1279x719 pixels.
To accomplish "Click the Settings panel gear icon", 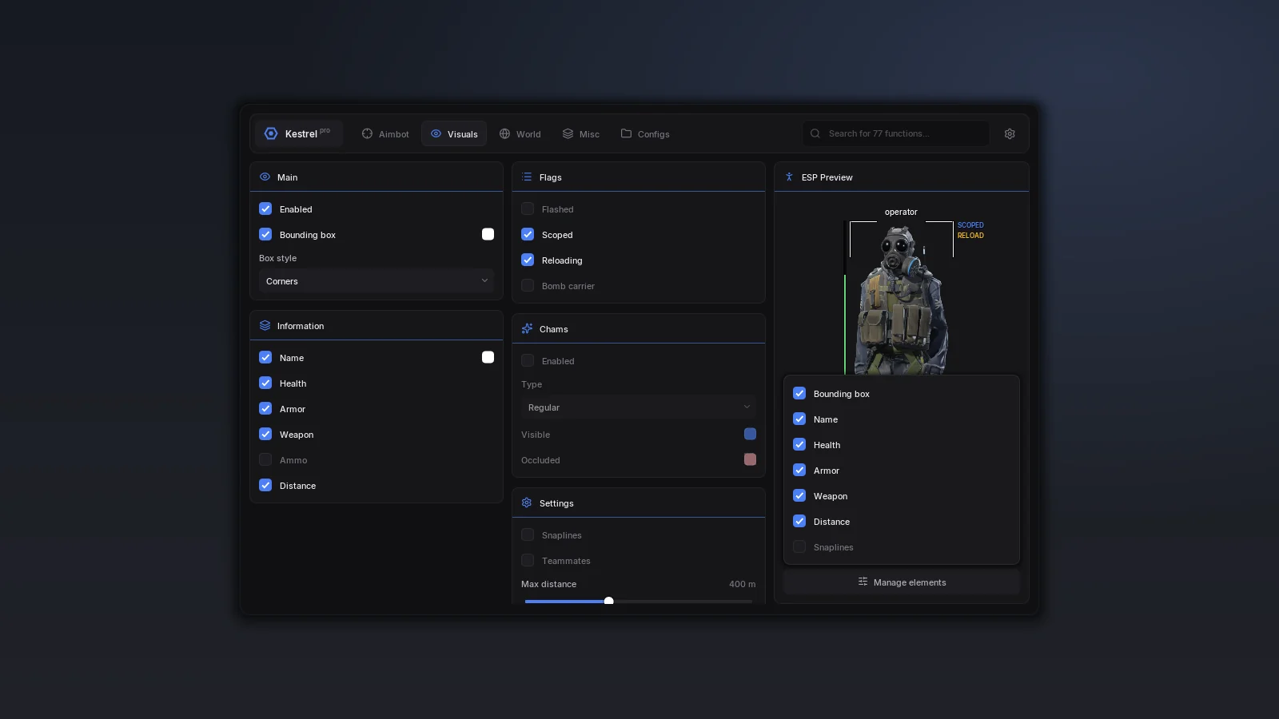I will tap(527, 503).
